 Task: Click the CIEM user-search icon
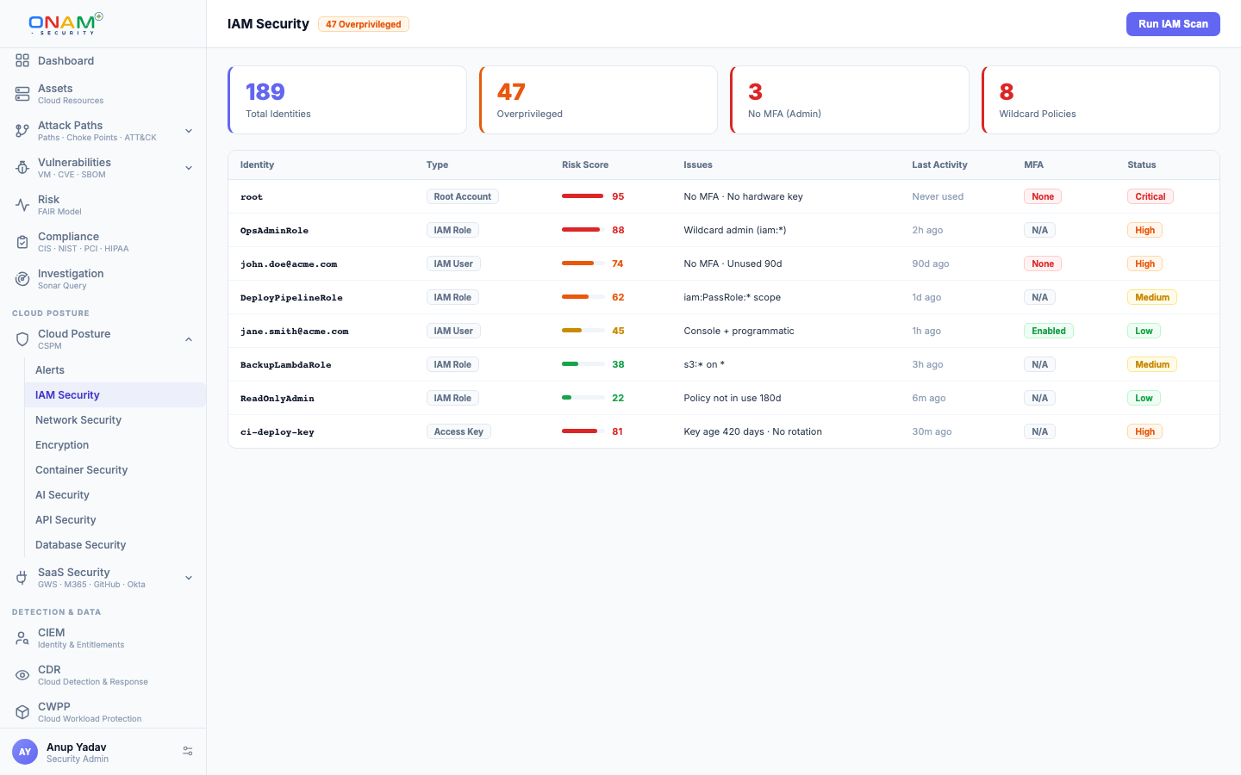tap(22, 638)
